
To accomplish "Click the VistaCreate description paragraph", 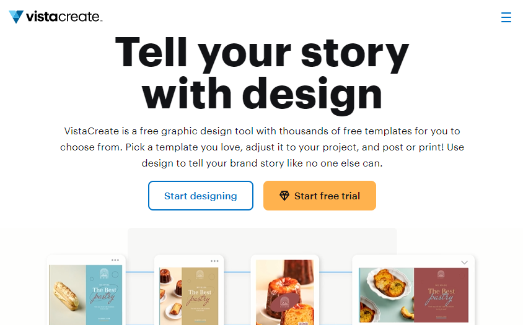I will (261, 147).
